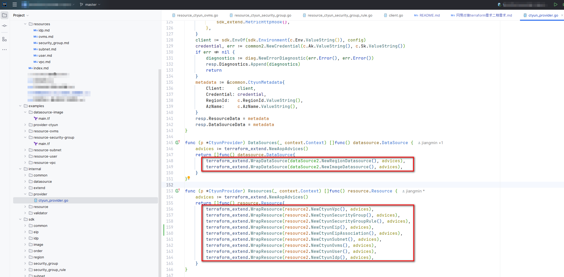
Task: Click the GoLand application logo icon
Action: pyautogui.click(x=4, y=4)
